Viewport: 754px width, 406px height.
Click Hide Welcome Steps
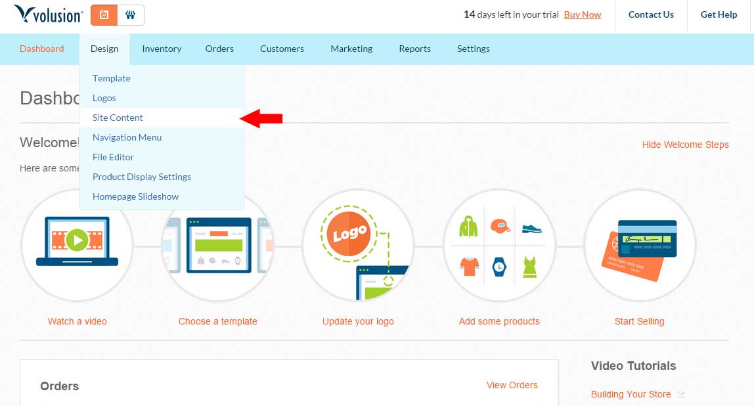[x=685, y=145]
